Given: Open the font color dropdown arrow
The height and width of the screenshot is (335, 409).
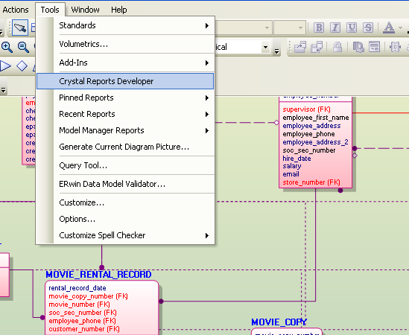Looking at the screenshot, I should [400, 28].
